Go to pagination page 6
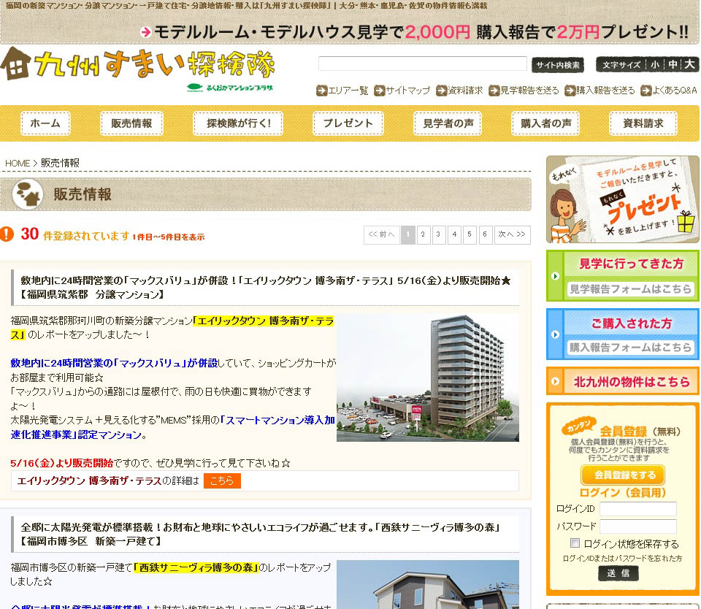 (x=485, y=234)
